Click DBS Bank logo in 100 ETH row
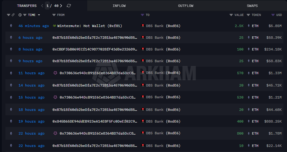Image resolution: width=287 pixels, height=152 pixels. pyautogui.click(x=143, y=49)
